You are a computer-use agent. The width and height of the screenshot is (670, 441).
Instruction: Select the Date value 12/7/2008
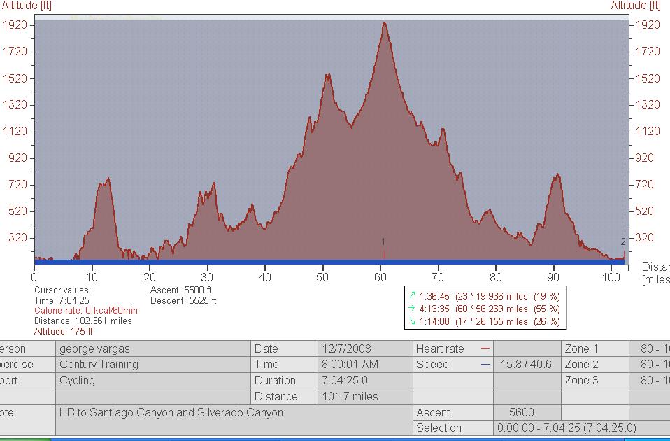click(x=348, y=349)
